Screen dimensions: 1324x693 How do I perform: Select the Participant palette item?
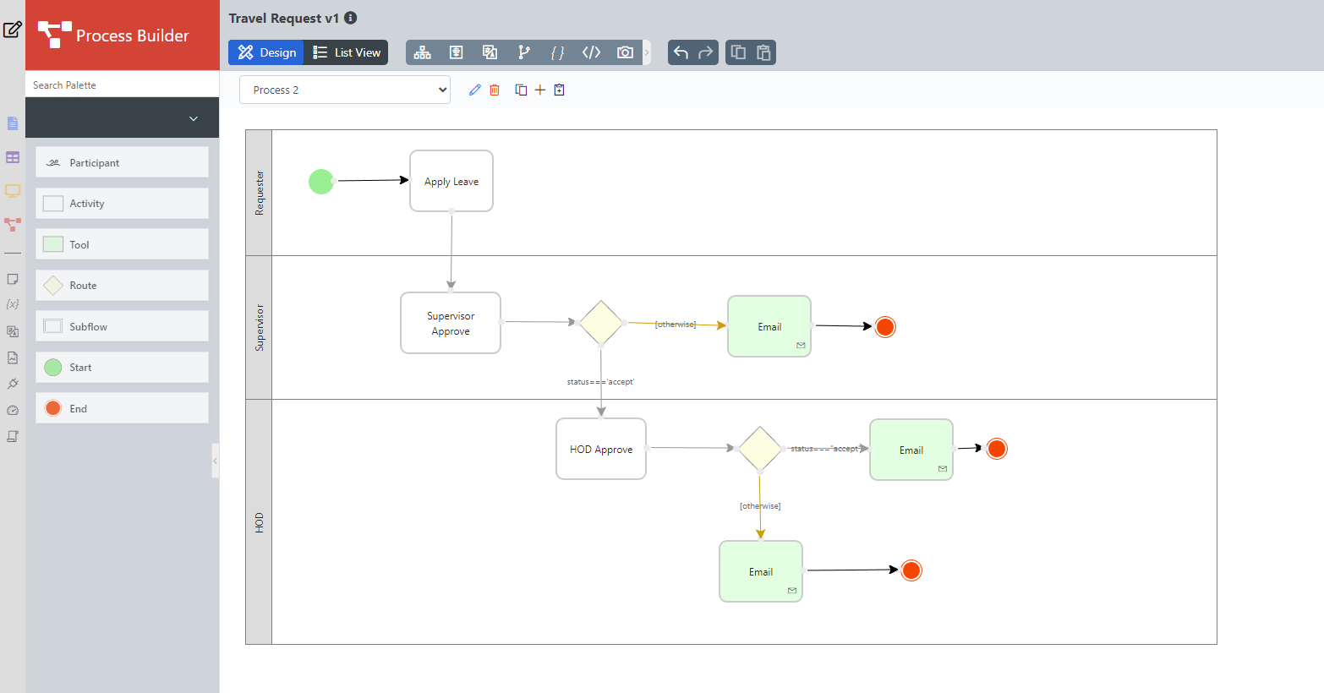click(x=122, y=162)
